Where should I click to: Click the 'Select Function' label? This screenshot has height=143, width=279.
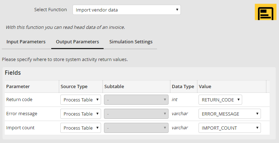(51, 10)
